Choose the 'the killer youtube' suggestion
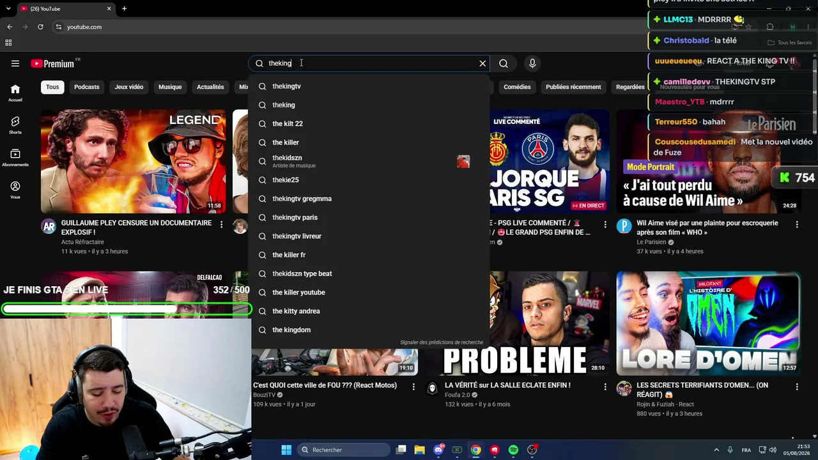 [369, 293]
